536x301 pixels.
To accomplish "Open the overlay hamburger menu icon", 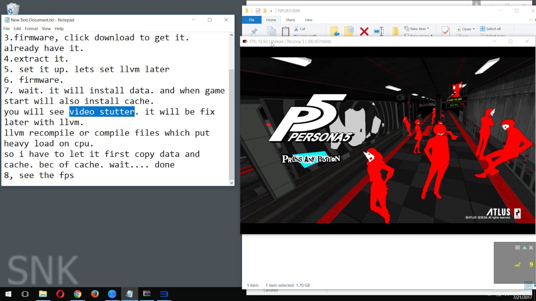I will pos(518,247).
